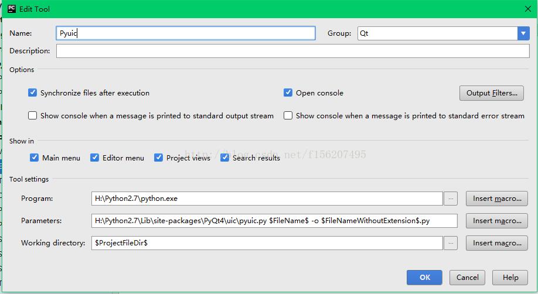Click the Program path field
The image size is (538, 294).
pos(267,199)
